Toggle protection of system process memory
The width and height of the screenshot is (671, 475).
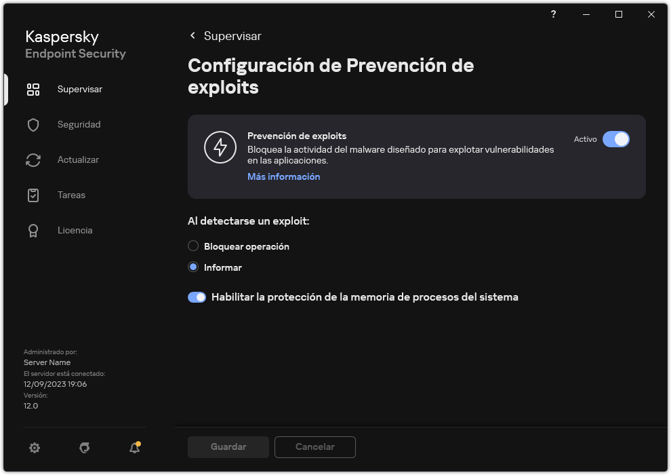197,297
